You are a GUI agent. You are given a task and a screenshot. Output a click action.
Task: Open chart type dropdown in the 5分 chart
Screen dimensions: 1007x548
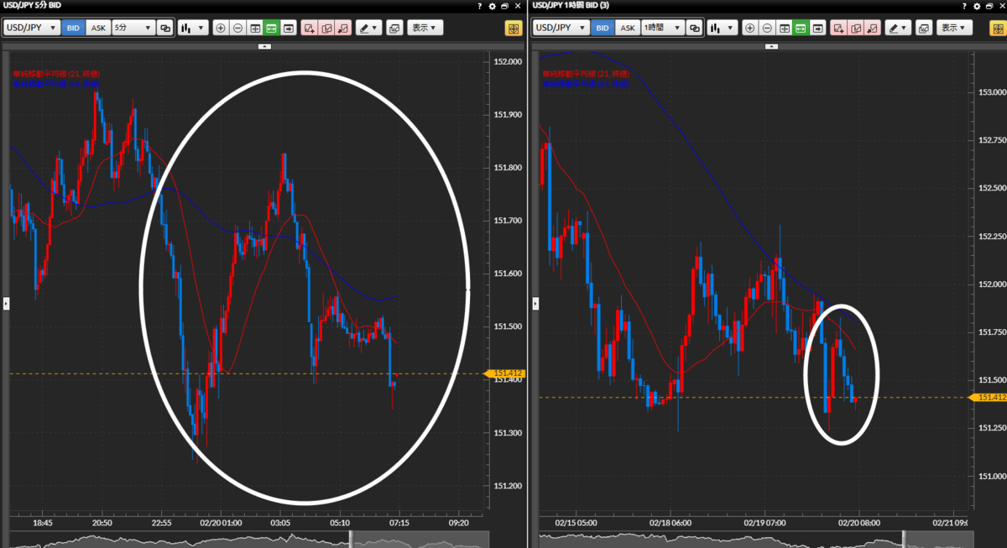[192, 28]
